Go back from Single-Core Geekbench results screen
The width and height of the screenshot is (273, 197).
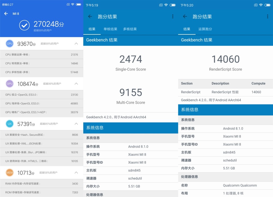click(90, 17)
